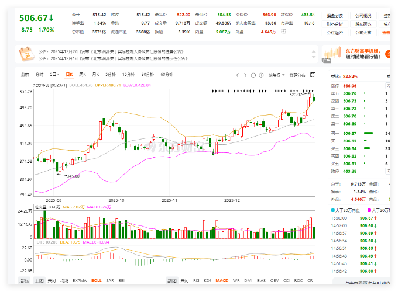The image size is (398, 292).
Task: Zoom out the K-line chart
Action: click(x=253, y=75)
